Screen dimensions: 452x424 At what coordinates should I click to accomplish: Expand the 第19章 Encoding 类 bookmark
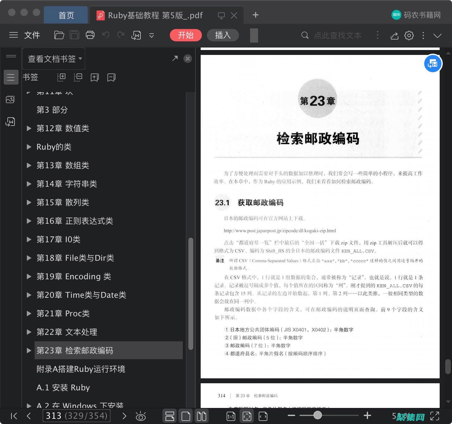tap(29, 276)
